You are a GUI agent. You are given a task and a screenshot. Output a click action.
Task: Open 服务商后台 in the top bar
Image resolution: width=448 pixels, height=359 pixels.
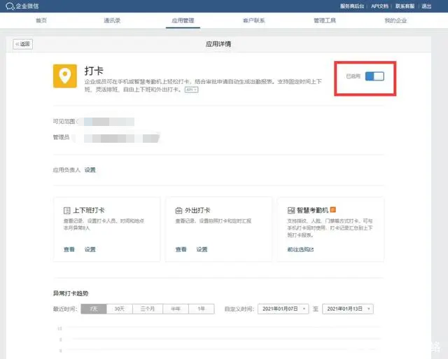[353, 6]
